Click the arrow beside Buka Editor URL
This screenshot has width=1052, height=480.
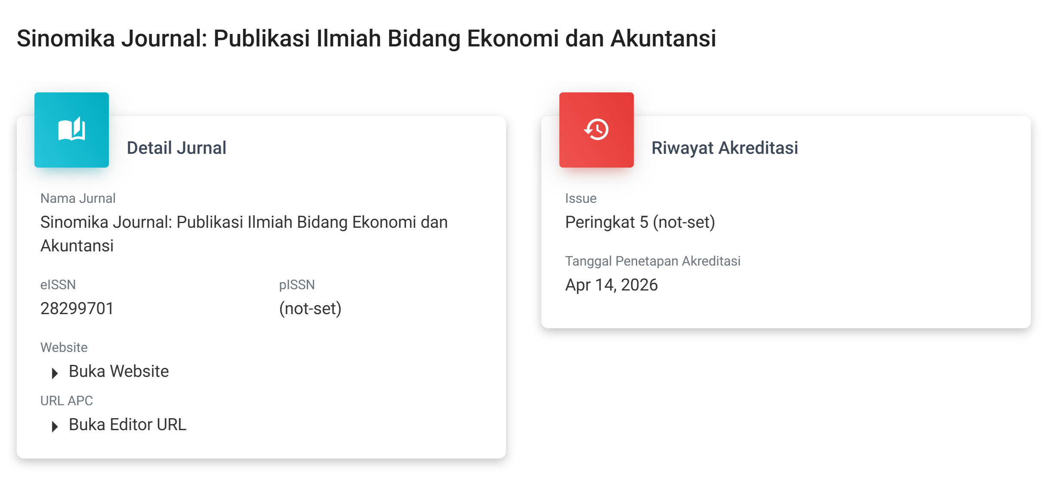point(55,426)
